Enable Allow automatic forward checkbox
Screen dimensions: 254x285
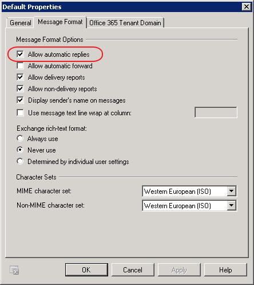20,66
